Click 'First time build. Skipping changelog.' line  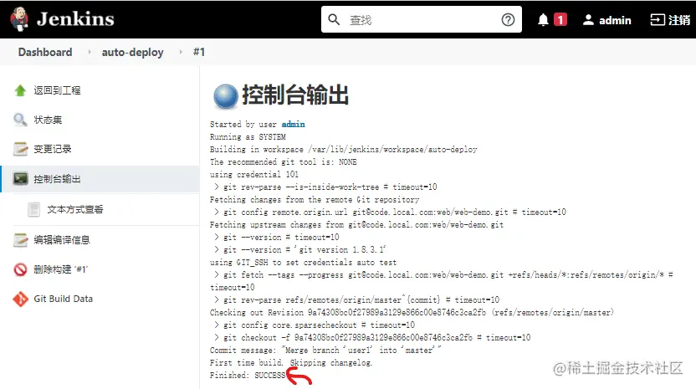click(x=291, y=363)
